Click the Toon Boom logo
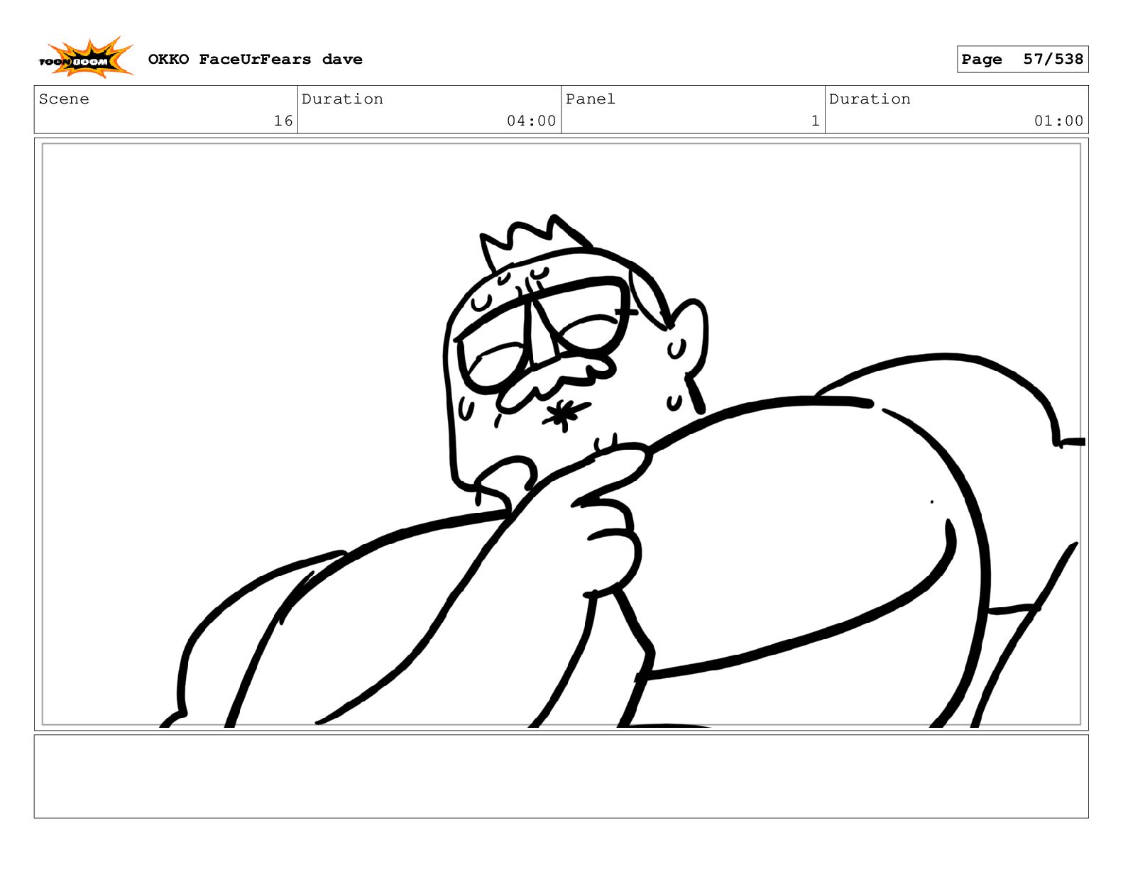 pos(86,58)
